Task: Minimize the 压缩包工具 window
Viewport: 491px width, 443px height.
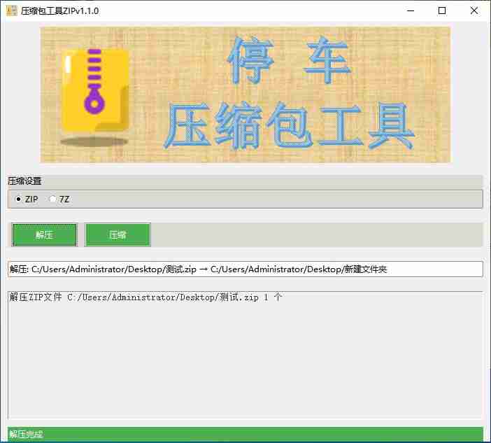Action: [409, 10]
